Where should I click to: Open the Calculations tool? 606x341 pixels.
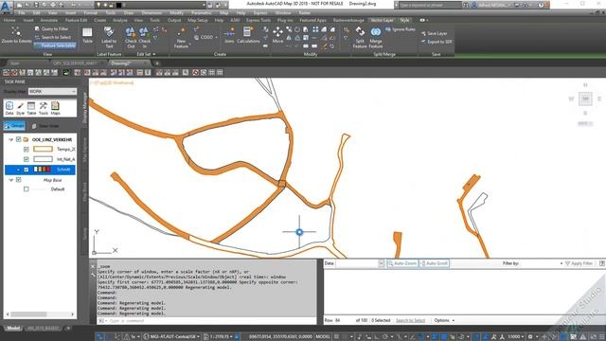point(248,35)
